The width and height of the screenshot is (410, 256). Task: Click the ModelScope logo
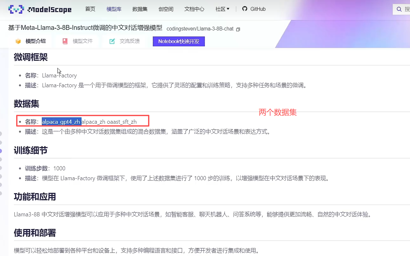pos(40,9)
